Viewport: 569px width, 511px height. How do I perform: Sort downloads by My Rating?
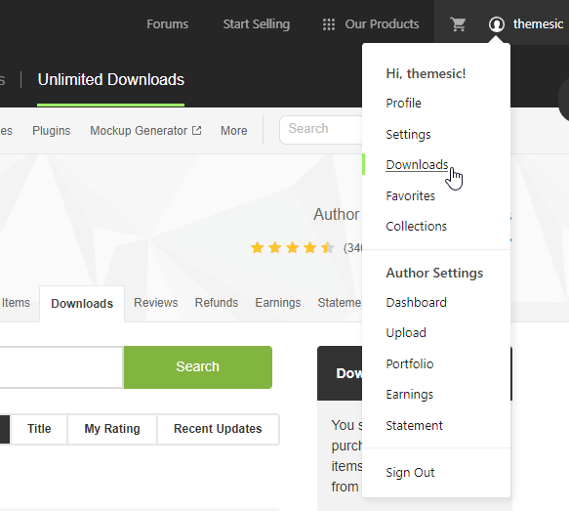point(112,429)
